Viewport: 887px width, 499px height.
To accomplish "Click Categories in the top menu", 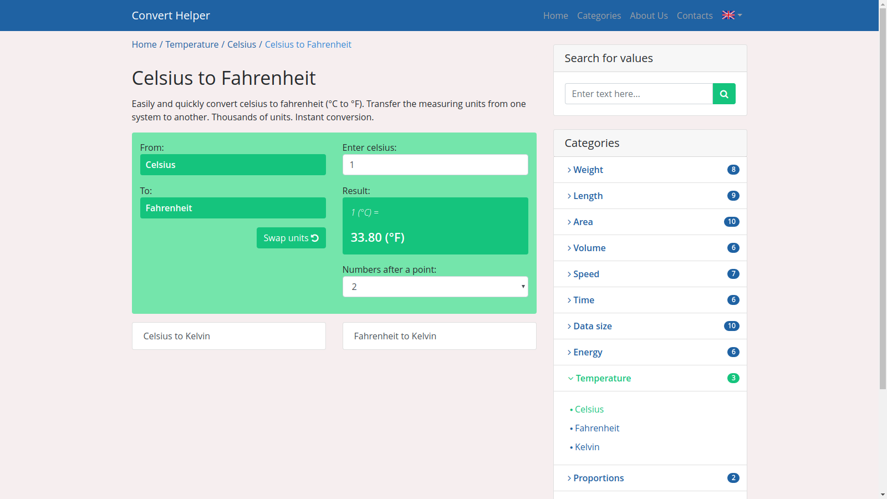I will [x=599, y=16].
